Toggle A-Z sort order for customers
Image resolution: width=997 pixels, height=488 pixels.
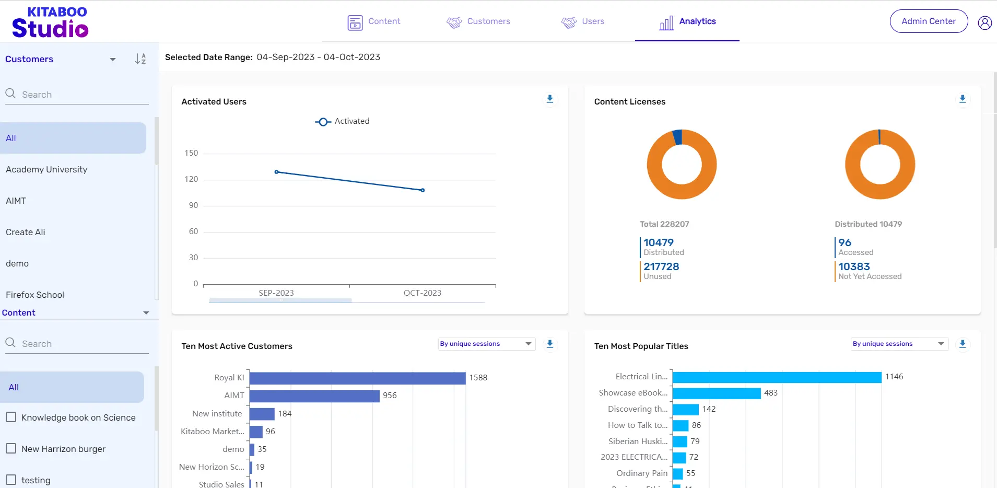pos(140,59)
